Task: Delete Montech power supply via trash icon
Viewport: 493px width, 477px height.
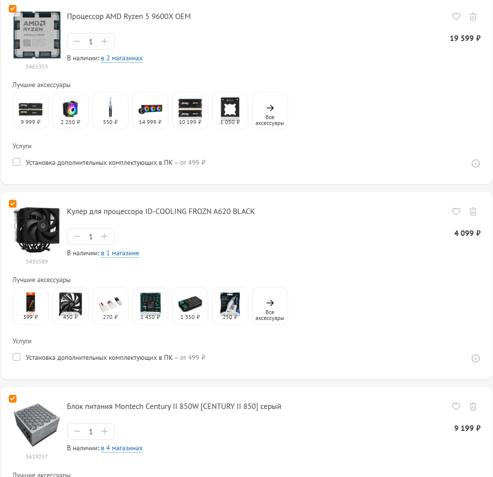Action: point(473,406)
